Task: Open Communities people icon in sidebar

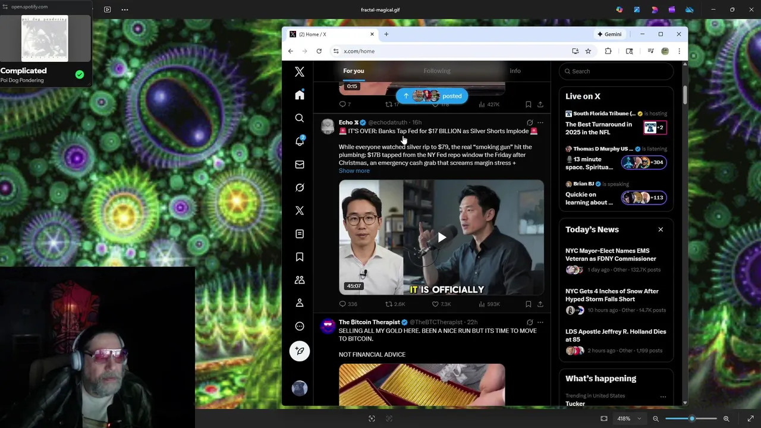Action: [300, 280]
